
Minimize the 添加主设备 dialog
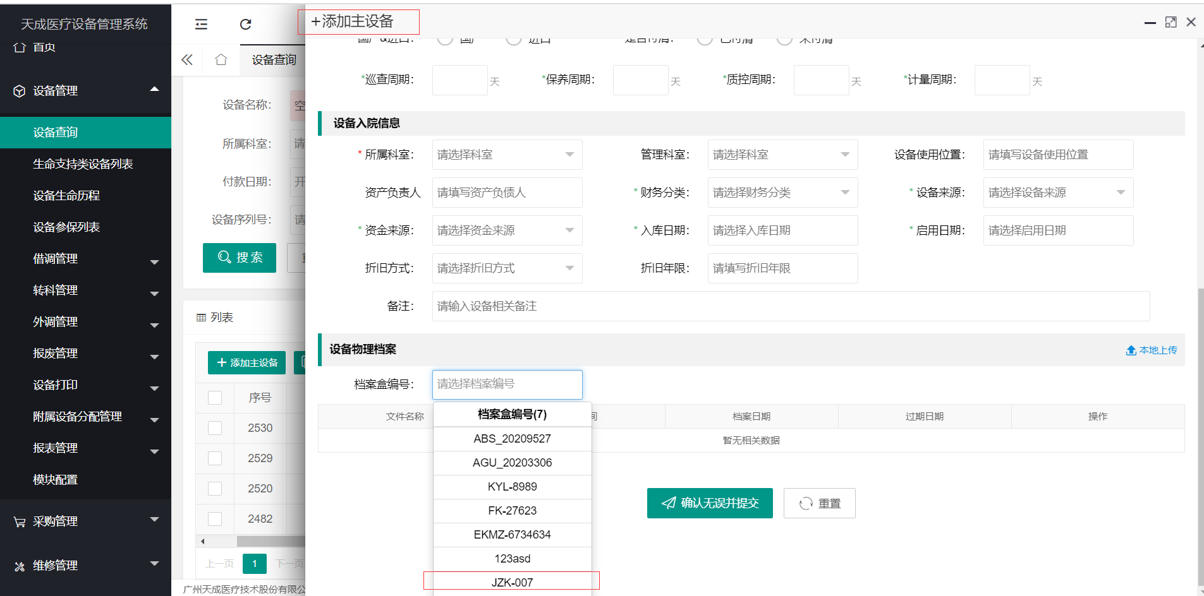1150,23
